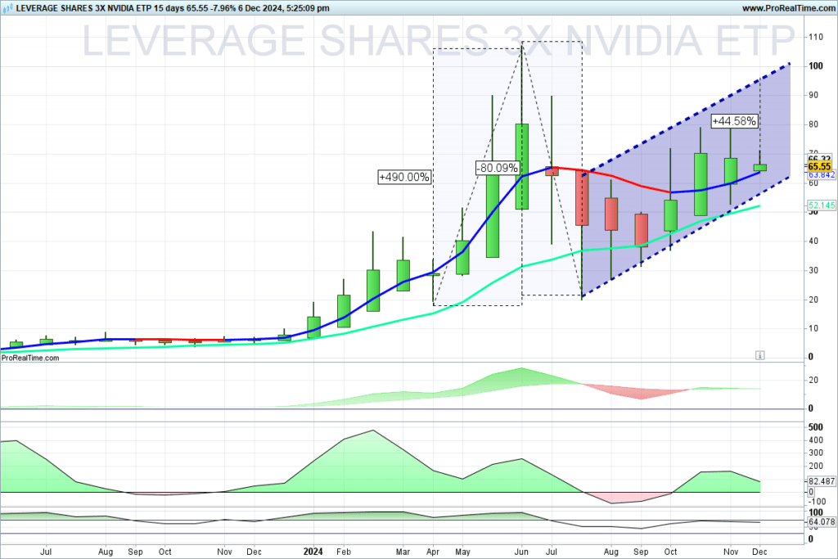Click the Jun label on time axis
Image resolution: width=838 pixels, height=559 pixels.
[521, 552]
